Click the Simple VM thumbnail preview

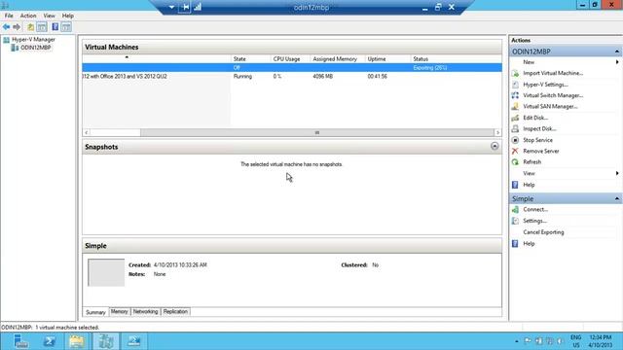tap(106, 272)
